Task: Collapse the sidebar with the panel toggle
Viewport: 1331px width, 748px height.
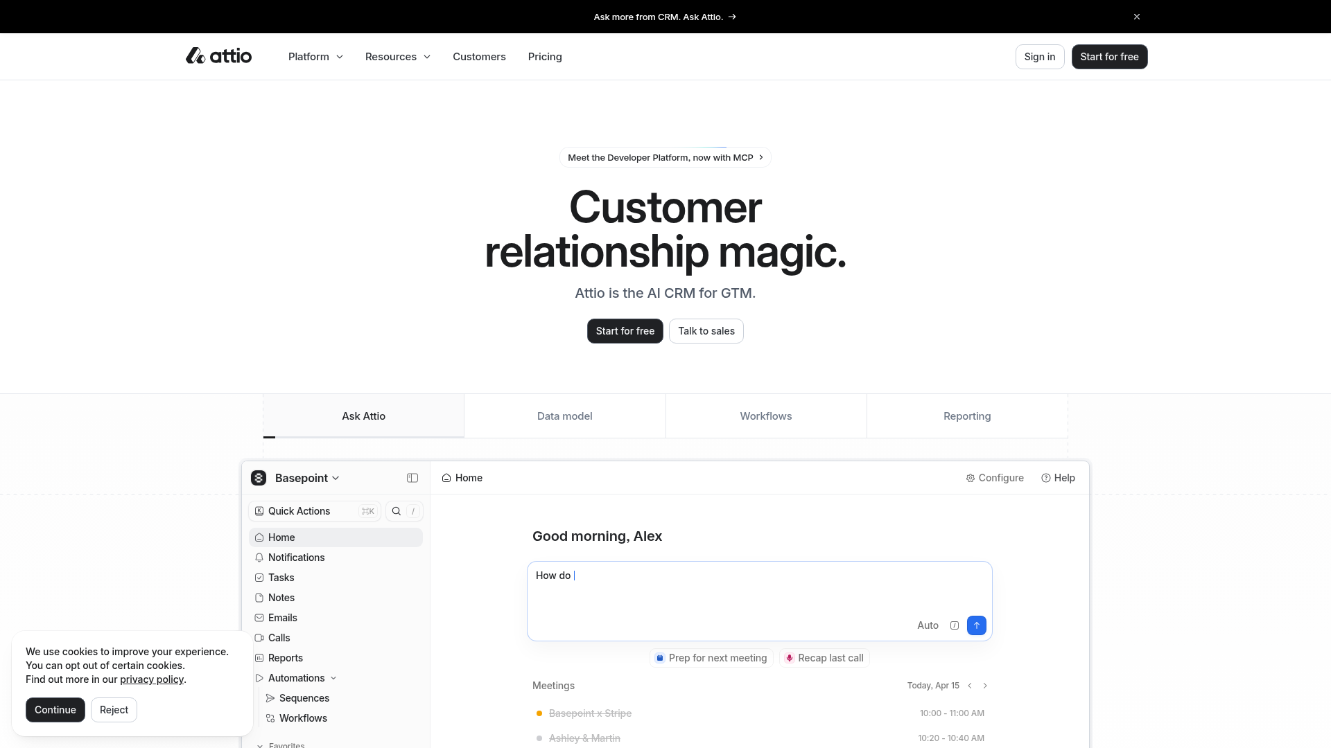Action: [412, 478]
